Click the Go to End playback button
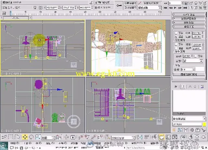Viewport: 208px width, 150px height. tap(185, 8)
